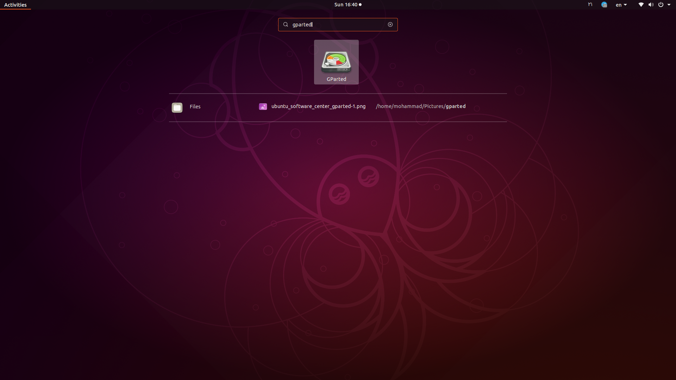Screen dimensions: 676x380
Task: Open the 'en' input language dropdown
Action: click(x=621, y=5)
